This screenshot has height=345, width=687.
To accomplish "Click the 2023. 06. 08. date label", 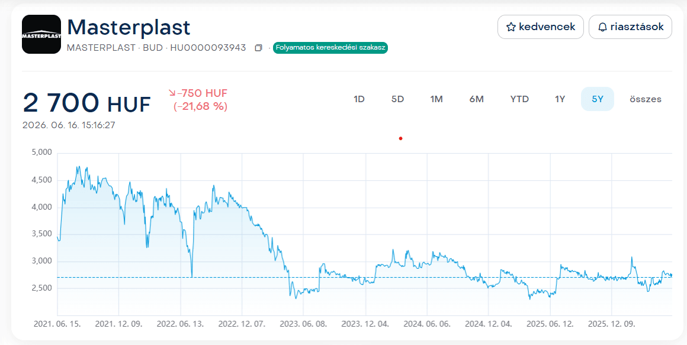I will pyautogui.click(x=303, y=324).
